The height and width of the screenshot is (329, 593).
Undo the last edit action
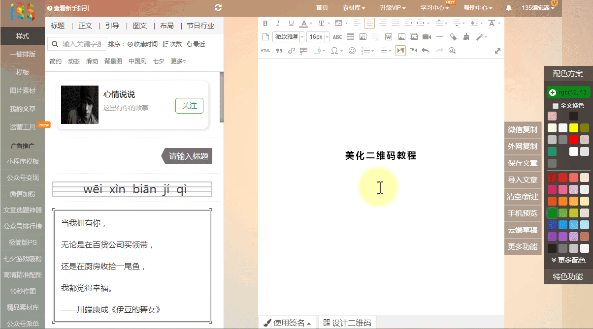(426, 51)
